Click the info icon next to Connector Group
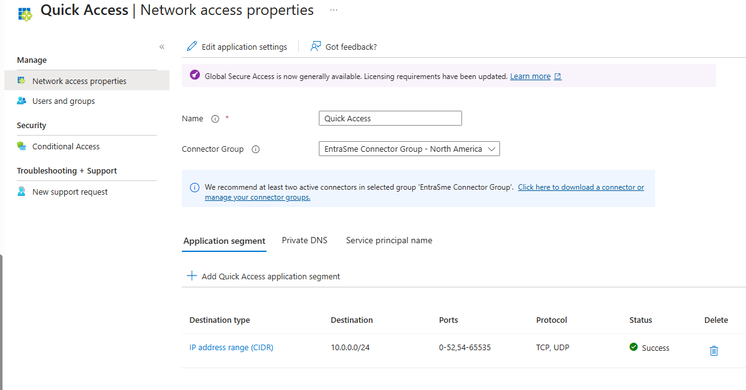 [x=255, y=149]
